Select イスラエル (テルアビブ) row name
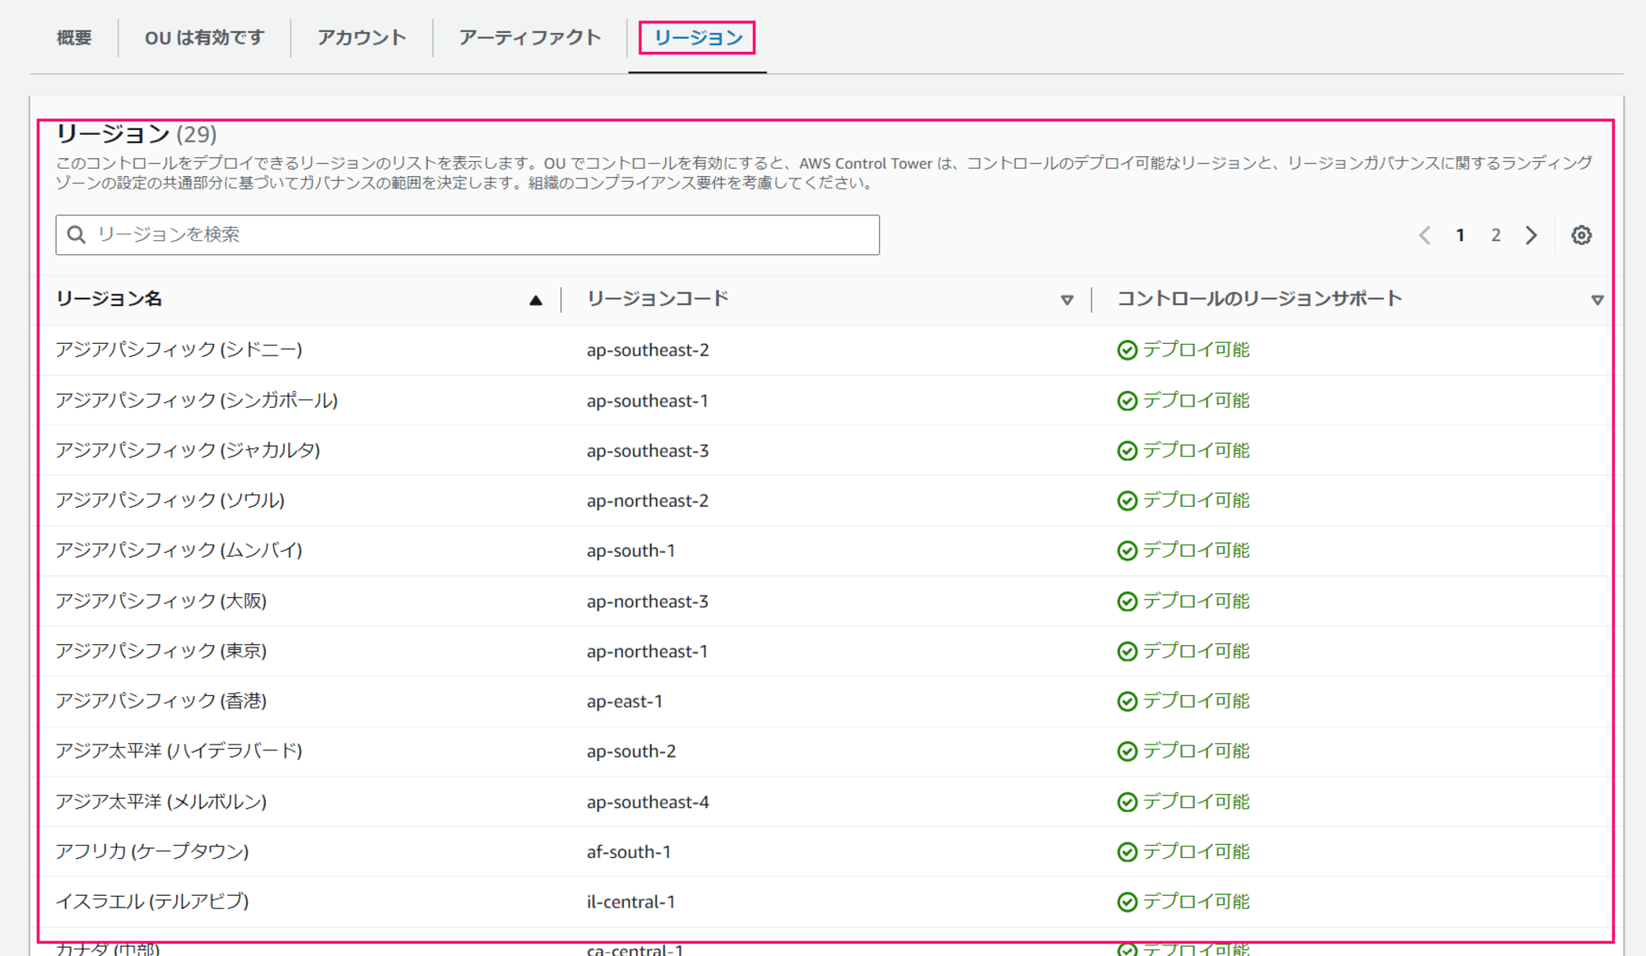Image resolution: width=1646 pixels, height=956 pixels. pos(152,902)
